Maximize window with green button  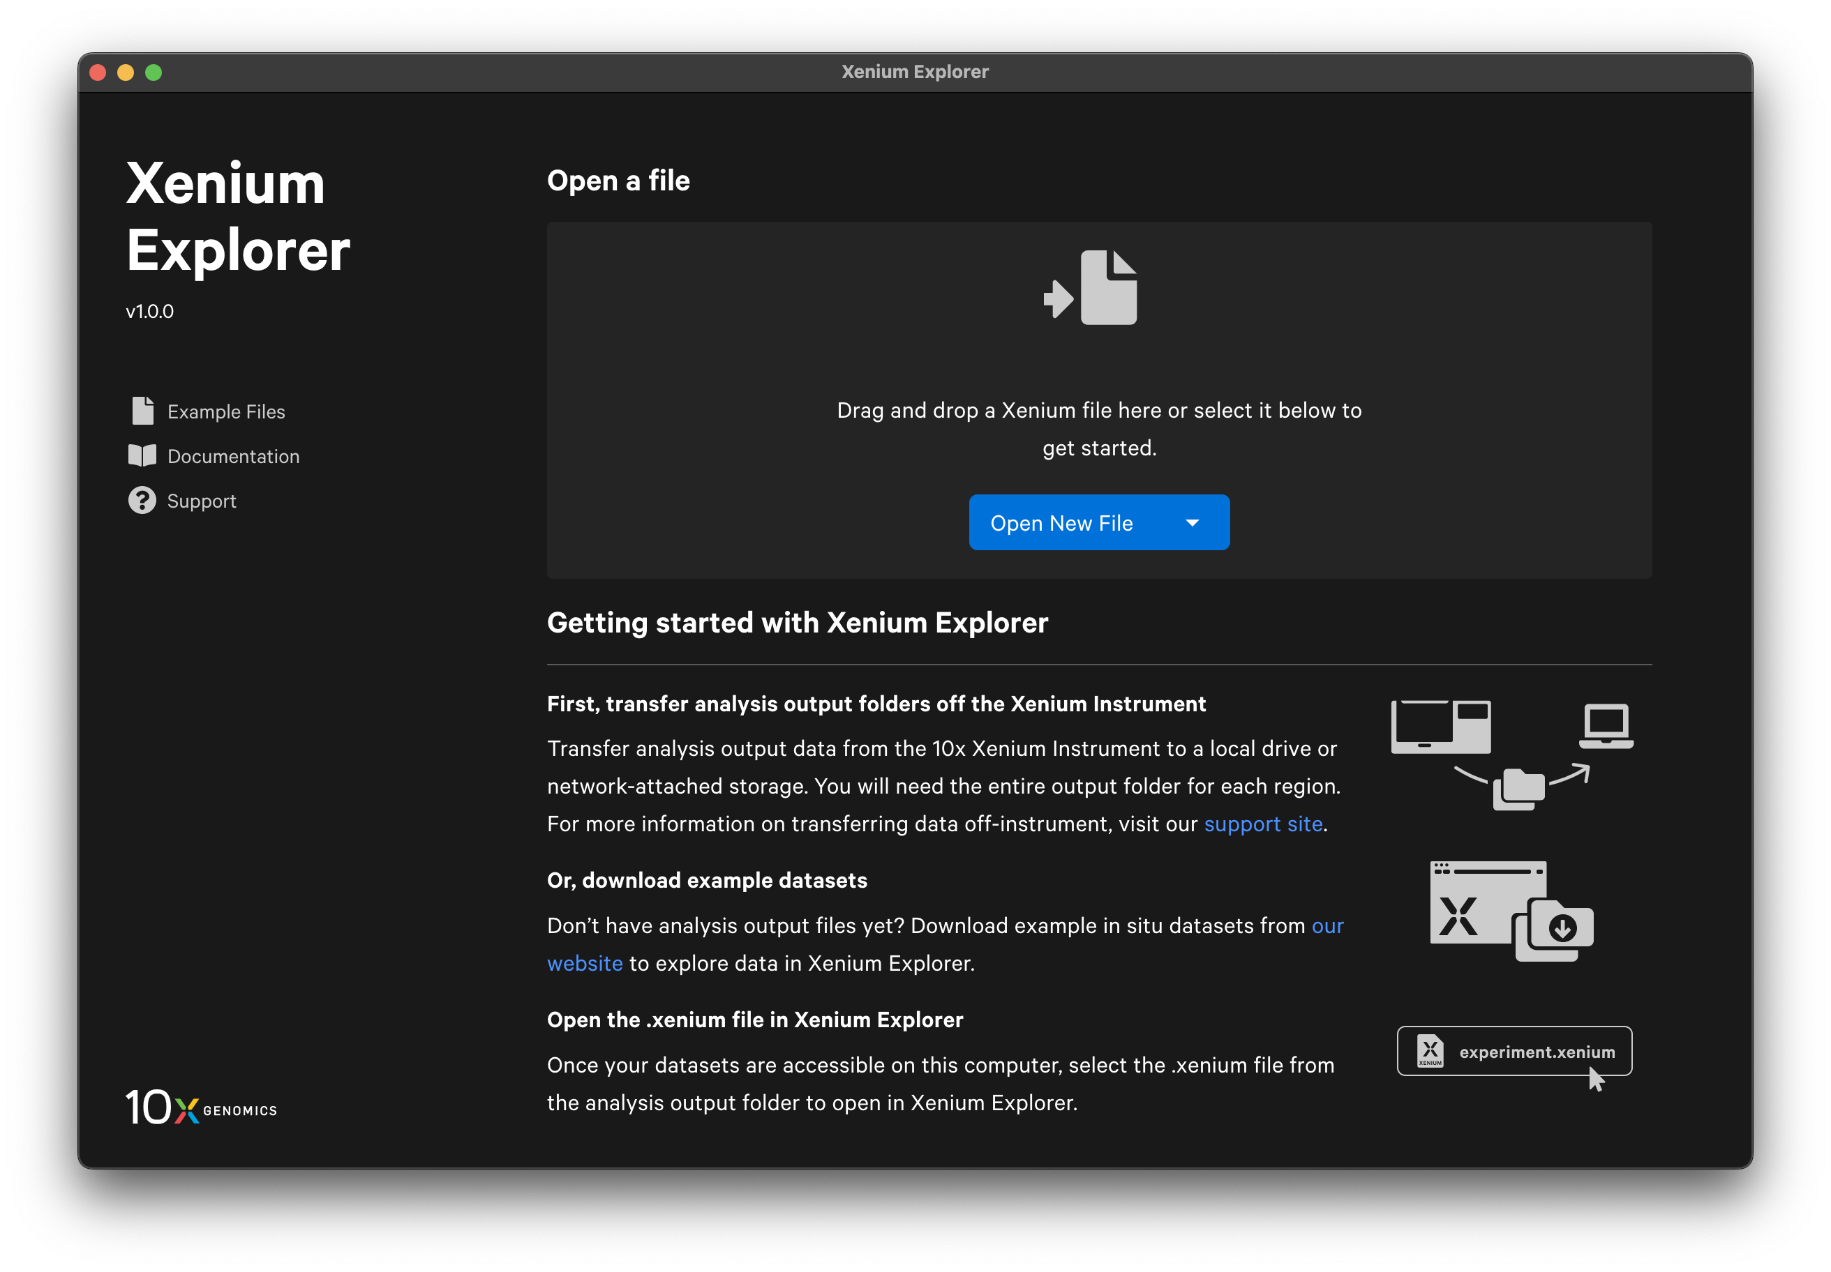click(154, 73)
